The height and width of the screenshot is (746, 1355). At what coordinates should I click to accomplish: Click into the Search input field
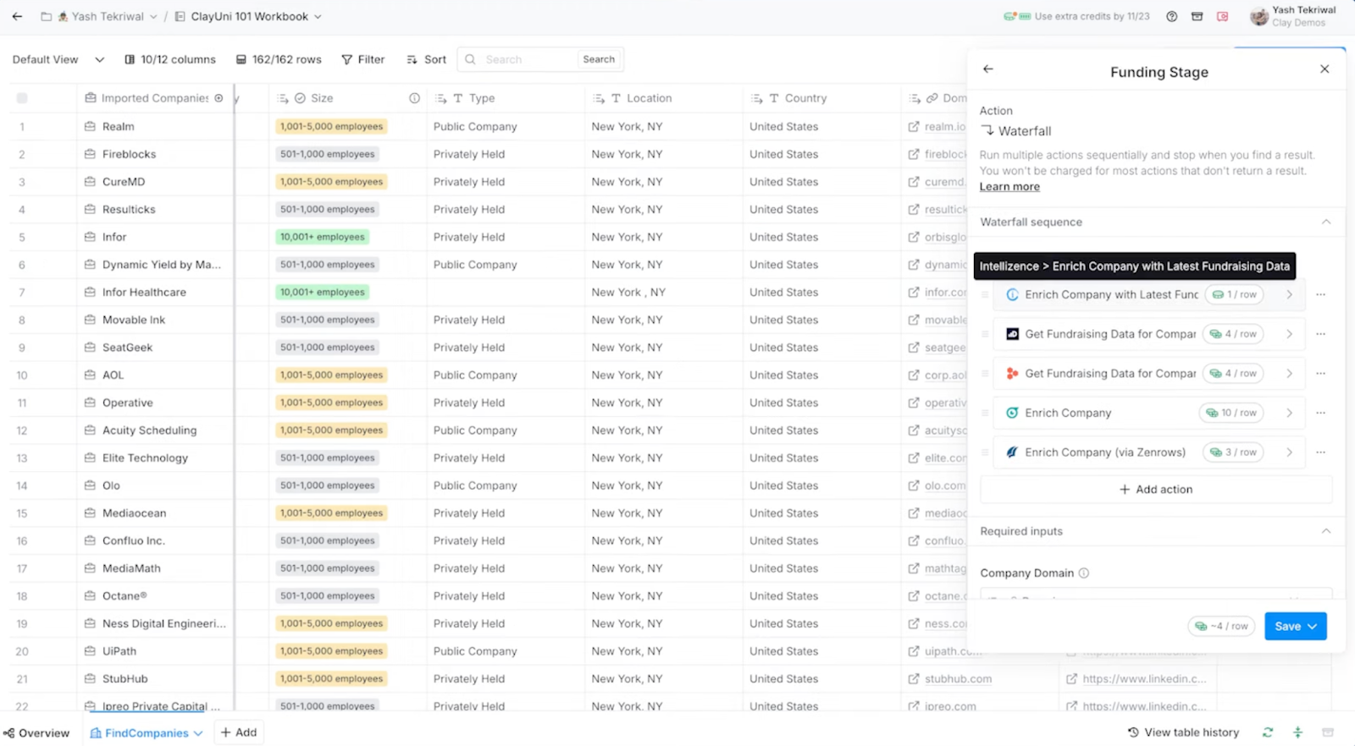pyautogui.click(x=528, y=59)
